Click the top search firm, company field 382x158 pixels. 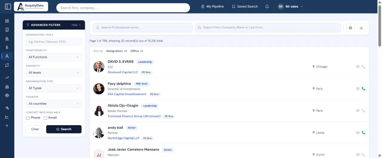tap(123, 8)
